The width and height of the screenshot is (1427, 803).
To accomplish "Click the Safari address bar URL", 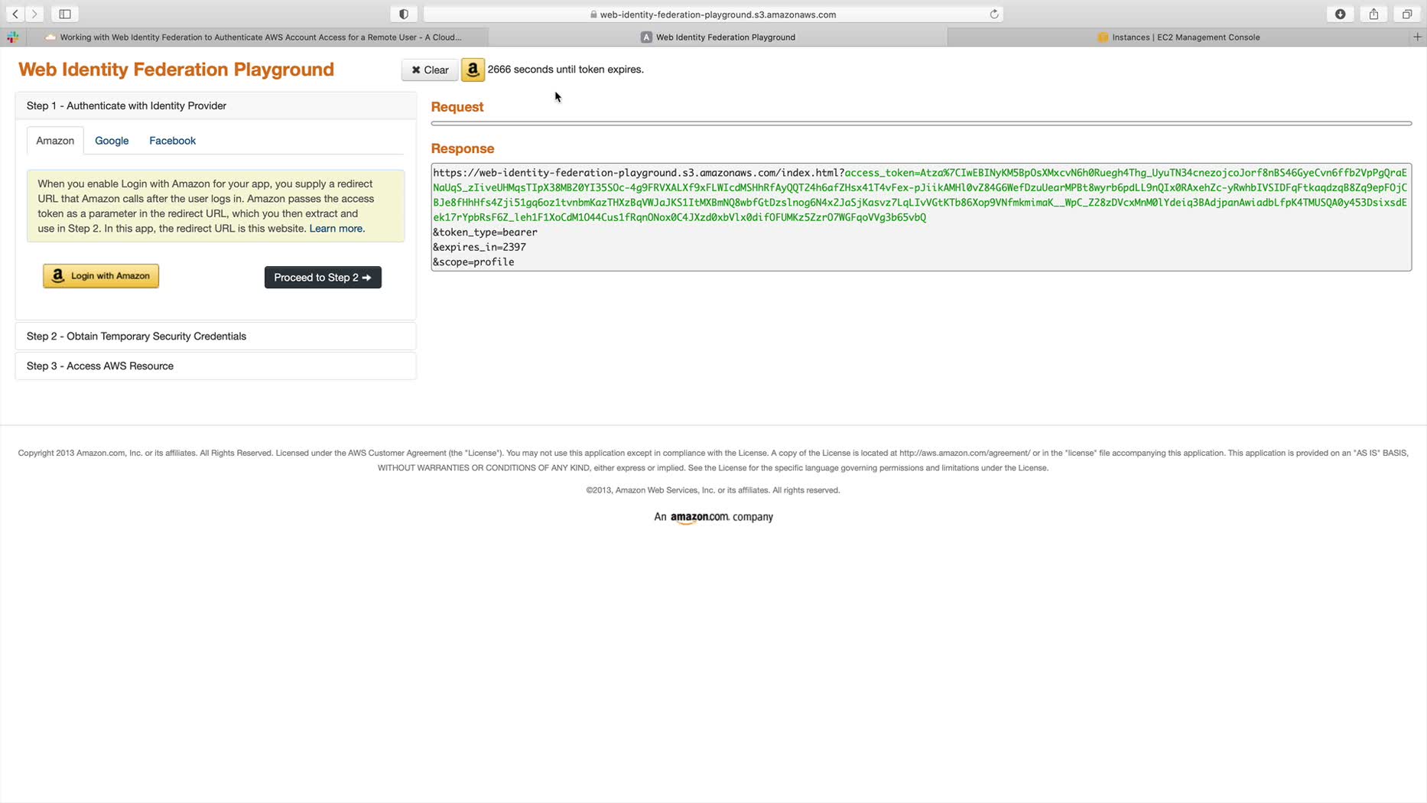I will click(717, 14).
